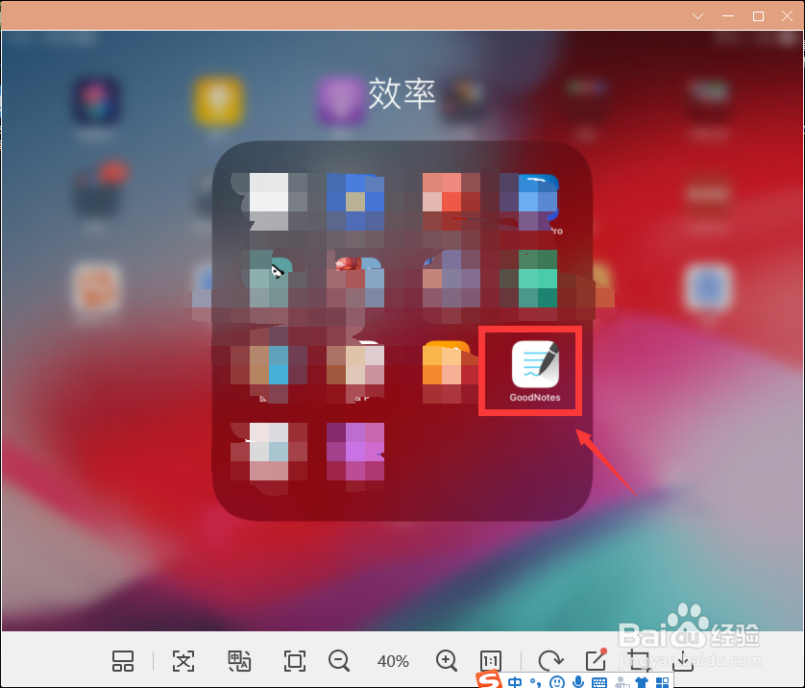Screen dimensions: 805x688
Task: Open the Sogou toolbox grid icon
Action: [662, 682]
